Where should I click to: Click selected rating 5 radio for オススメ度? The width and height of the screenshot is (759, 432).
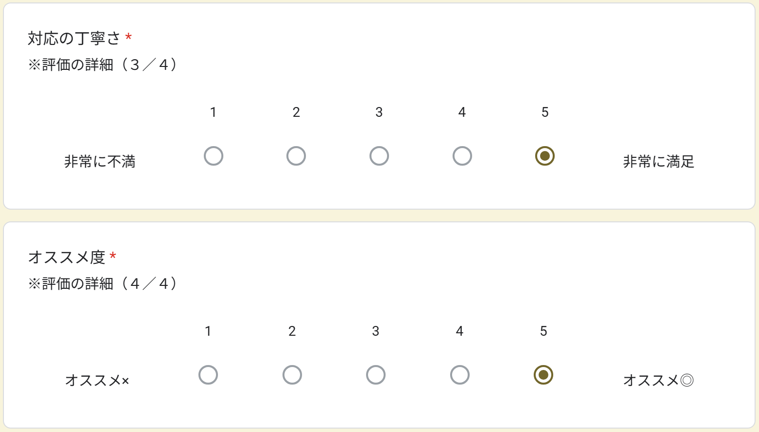[x=543, y=375]
